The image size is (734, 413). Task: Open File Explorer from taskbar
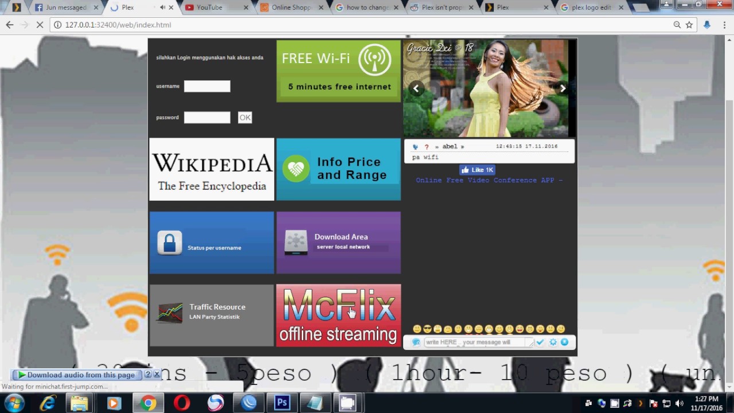(80, 403)
